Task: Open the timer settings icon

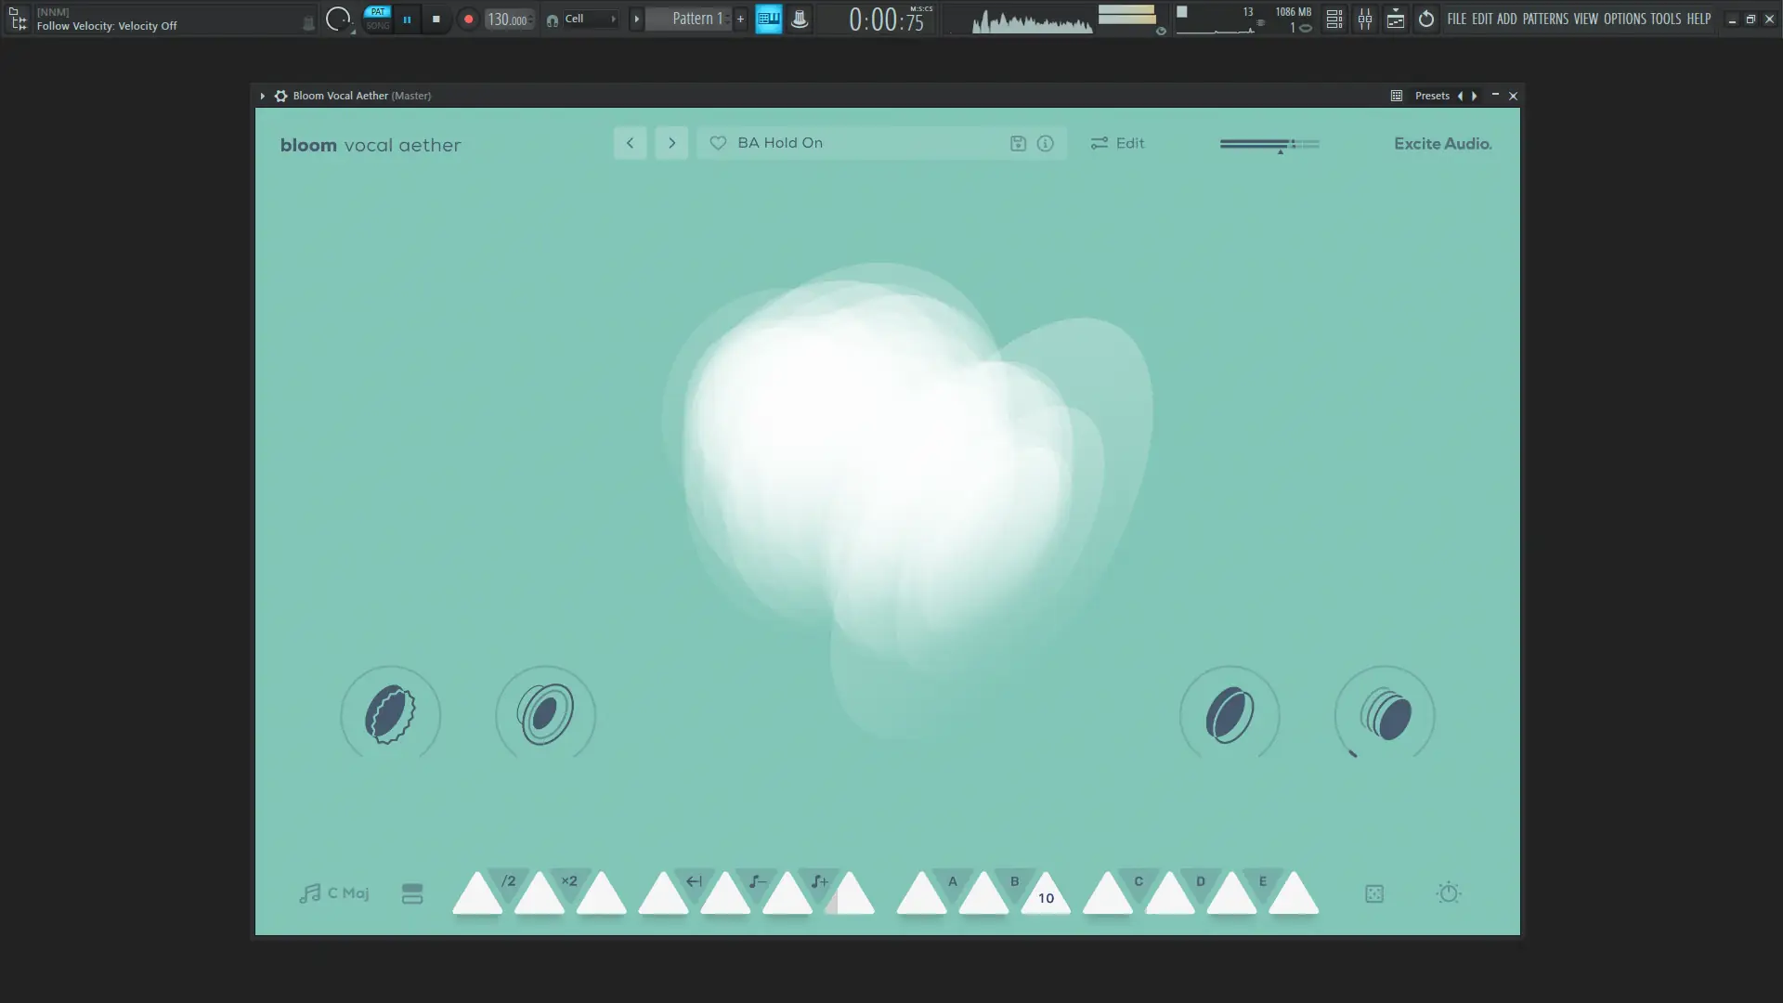Action: click(1449, 893)
